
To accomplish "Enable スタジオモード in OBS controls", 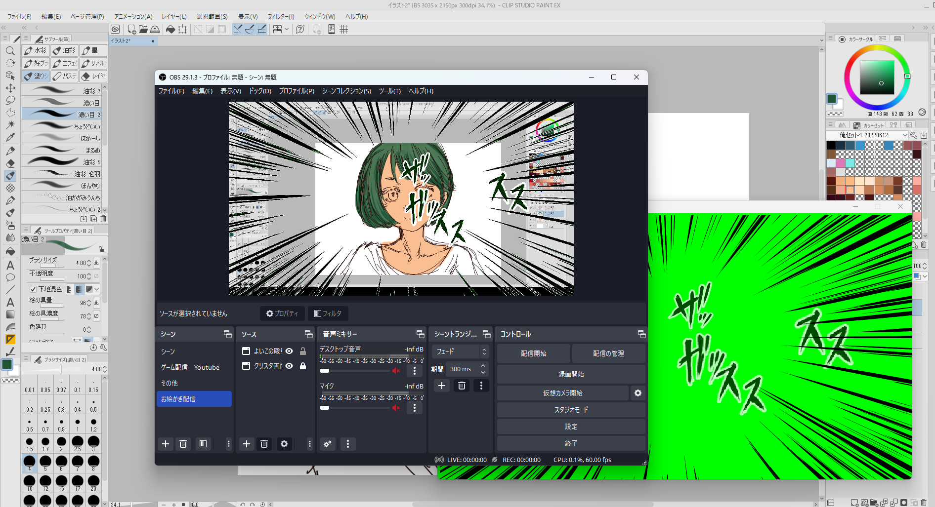I will [x=571, y=409].
